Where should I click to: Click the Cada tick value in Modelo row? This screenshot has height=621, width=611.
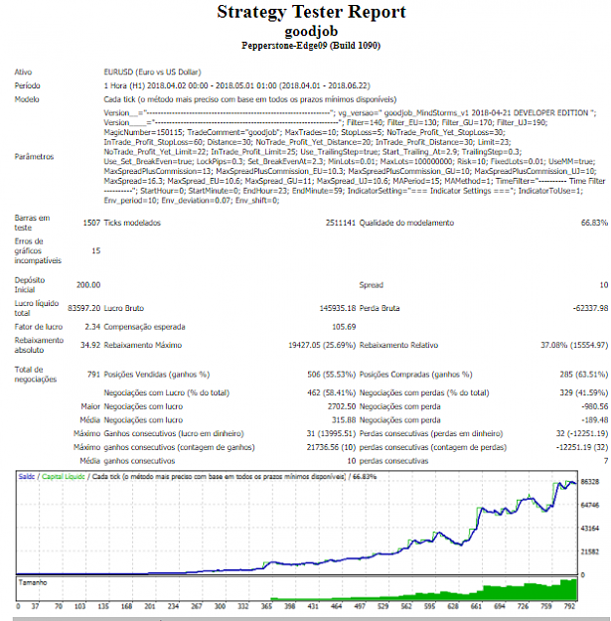pos(250,99)
